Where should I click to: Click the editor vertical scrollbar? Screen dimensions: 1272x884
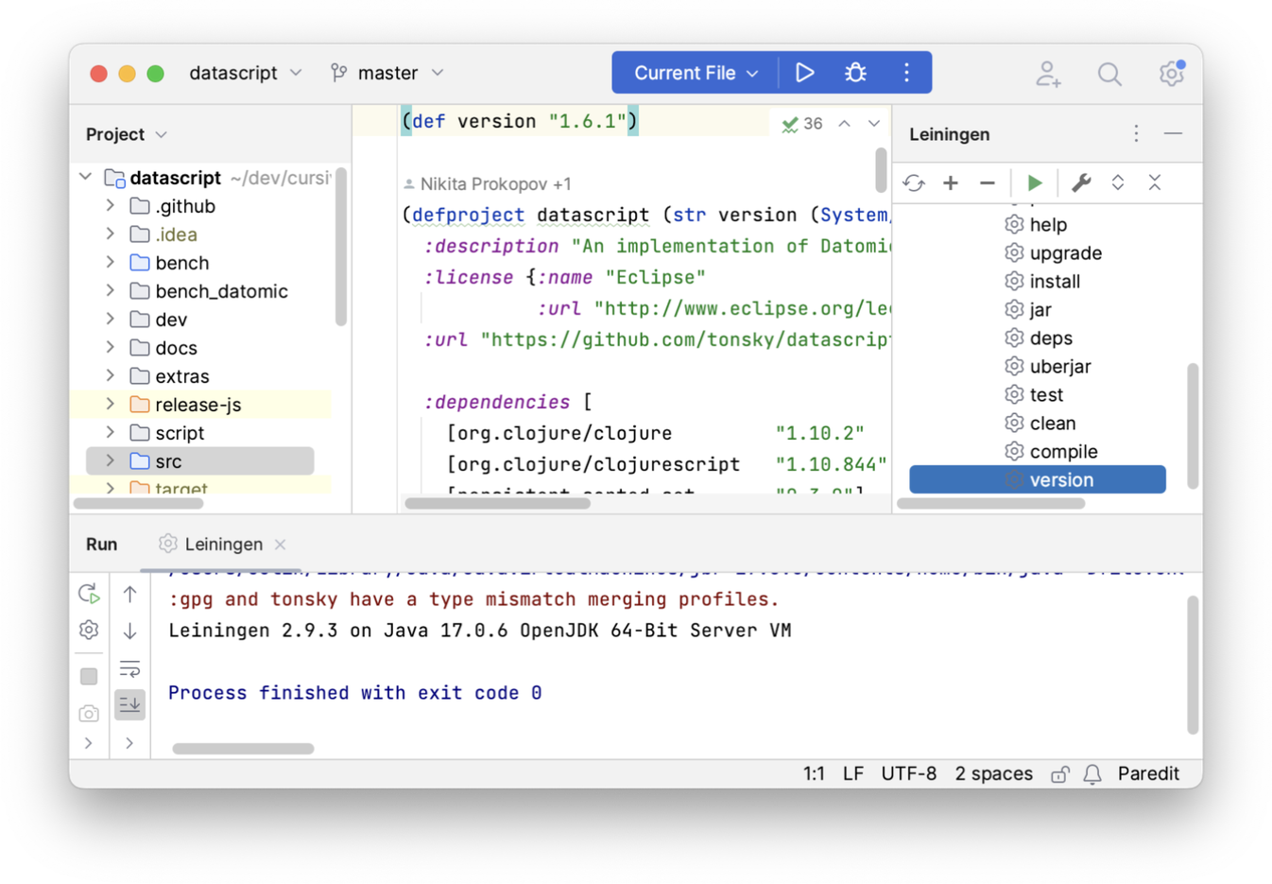coord(881,170)
